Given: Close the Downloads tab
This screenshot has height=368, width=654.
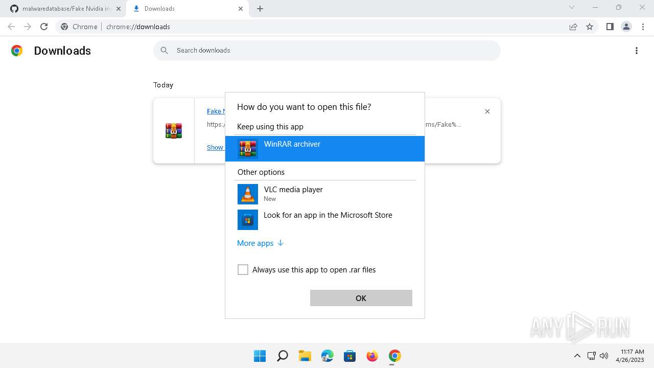Looking at the screenshot, I should (x=241, y=9).
